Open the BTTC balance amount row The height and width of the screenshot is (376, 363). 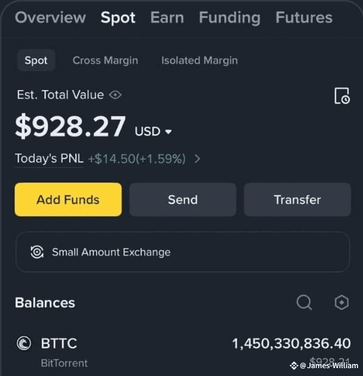pyautogui.click(x=183, y=351)
